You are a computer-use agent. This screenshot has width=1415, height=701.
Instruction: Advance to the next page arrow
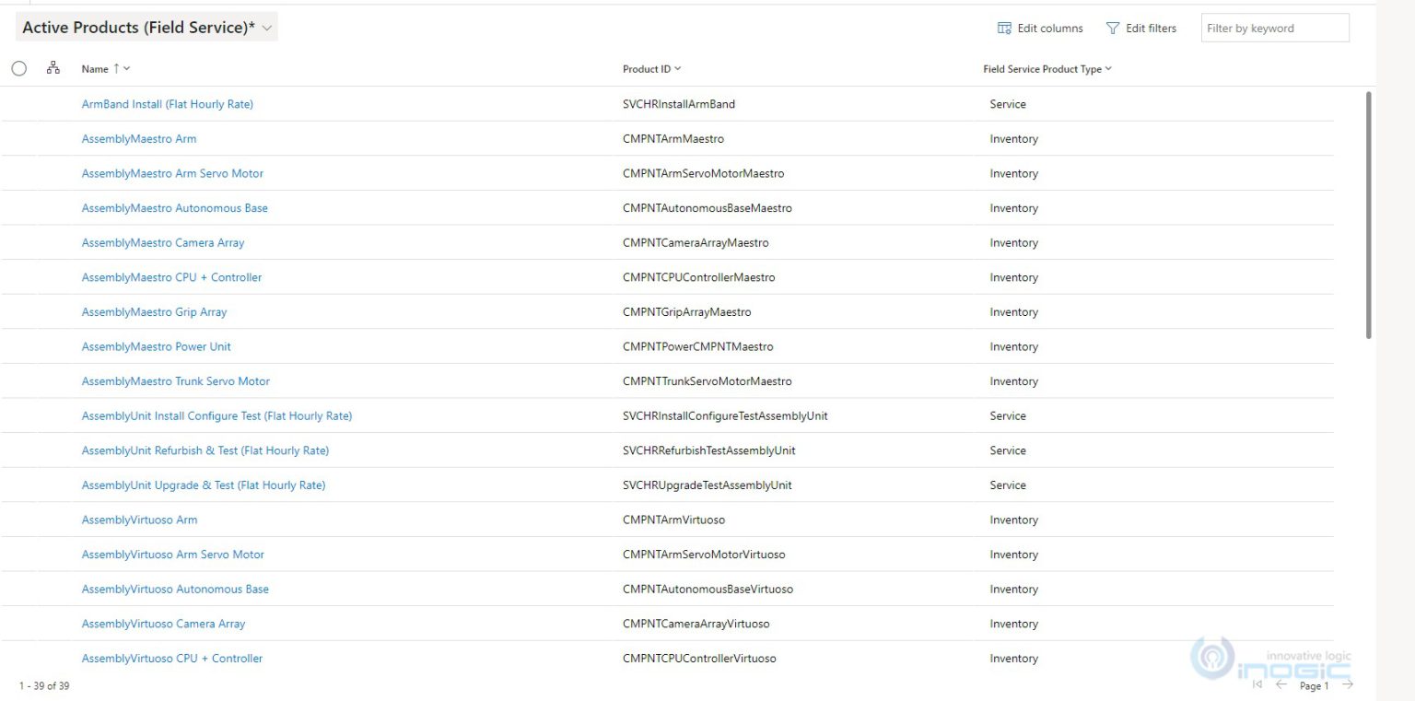pyautogui.click(x=1347, y=684)
